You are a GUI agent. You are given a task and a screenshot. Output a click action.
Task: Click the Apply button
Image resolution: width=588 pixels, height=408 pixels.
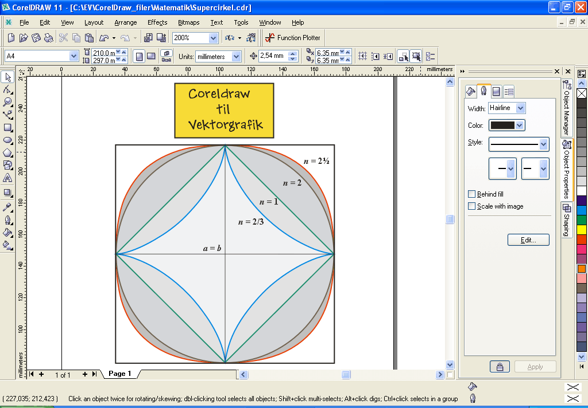coord(535,367)
